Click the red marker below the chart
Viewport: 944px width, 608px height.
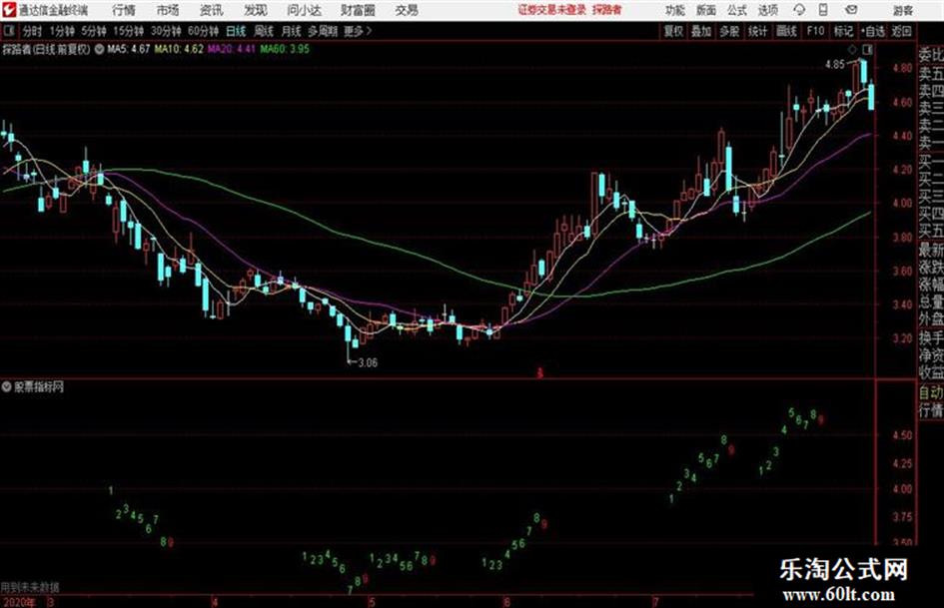tap(540, 373)
